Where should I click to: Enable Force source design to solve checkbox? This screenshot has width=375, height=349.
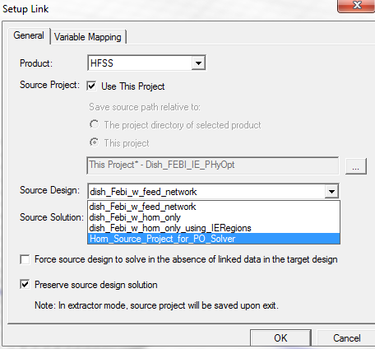(25, 259)
